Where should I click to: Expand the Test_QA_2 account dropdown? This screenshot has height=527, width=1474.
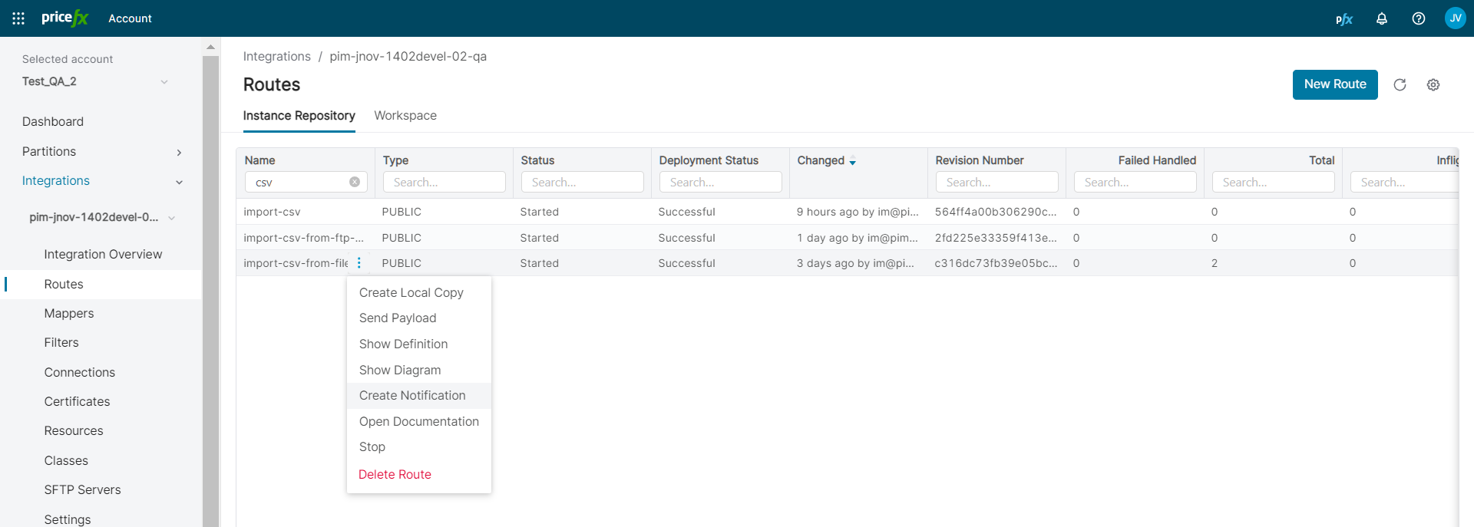pyautogui.click(x=164, y=82)
